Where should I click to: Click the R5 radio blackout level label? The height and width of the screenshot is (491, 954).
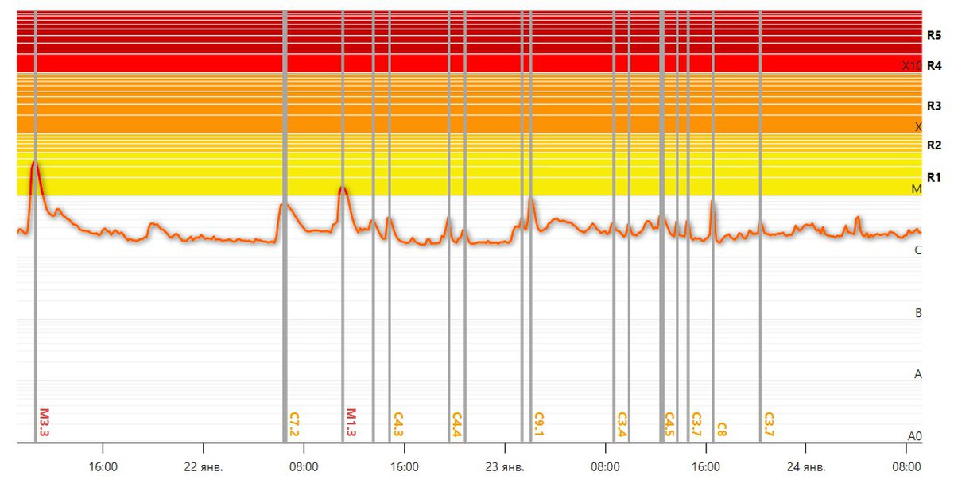934,35
